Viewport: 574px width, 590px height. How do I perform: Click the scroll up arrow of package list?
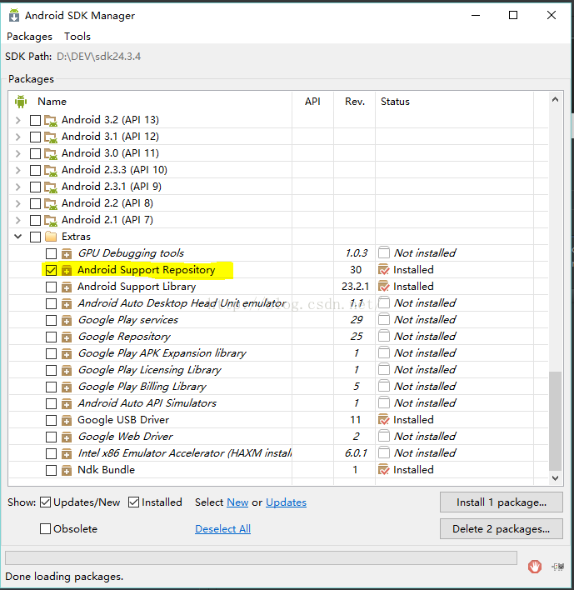[x=555, y=100]
